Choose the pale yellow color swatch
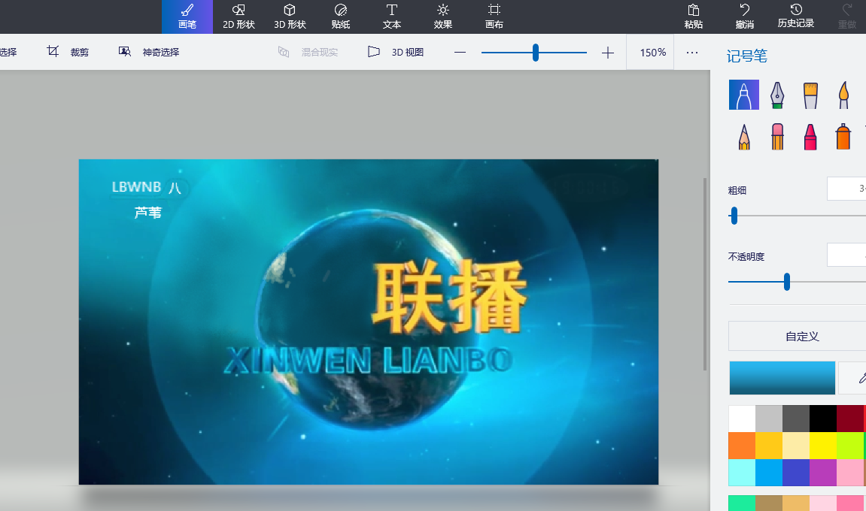Image resolution: width=866 pixels, height=511 pixels. 796,446
